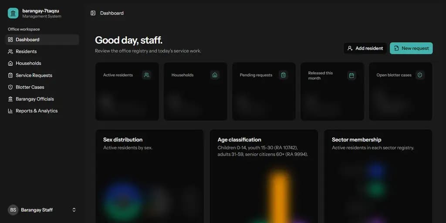
Task: Click the Add resident button
Action: [x=365, y=48]
